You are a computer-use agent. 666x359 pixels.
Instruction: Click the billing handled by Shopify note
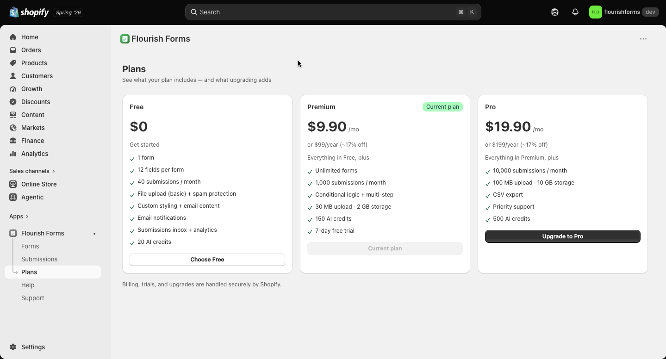[x=202, y=285]
